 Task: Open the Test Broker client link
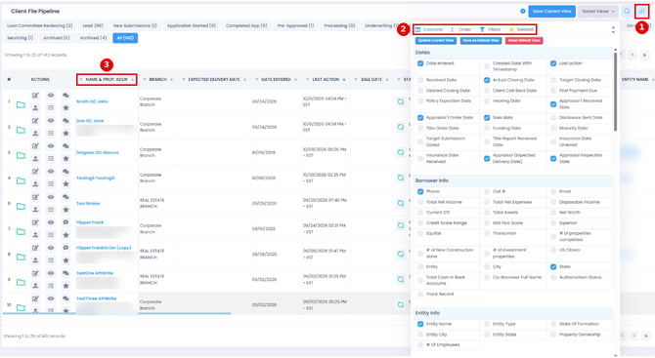point(88,204)
